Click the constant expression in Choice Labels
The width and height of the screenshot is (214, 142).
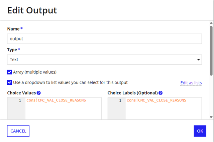[x=156, y=100]
